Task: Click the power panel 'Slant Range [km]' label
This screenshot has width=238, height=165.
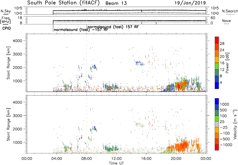Action: (9, 63)
